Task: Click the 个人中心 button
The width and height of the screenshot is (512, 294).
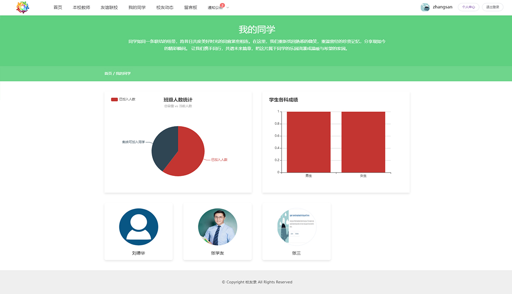Action: click(468, 7)
